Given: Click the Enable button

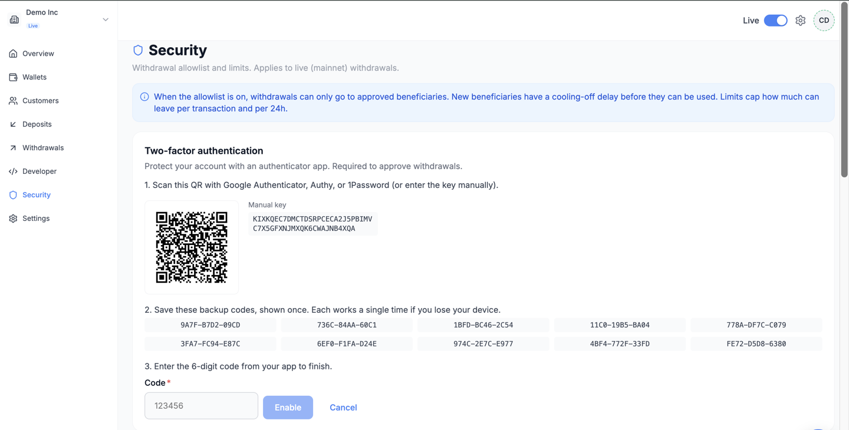Looking at the screenshot, I should 288,408.
